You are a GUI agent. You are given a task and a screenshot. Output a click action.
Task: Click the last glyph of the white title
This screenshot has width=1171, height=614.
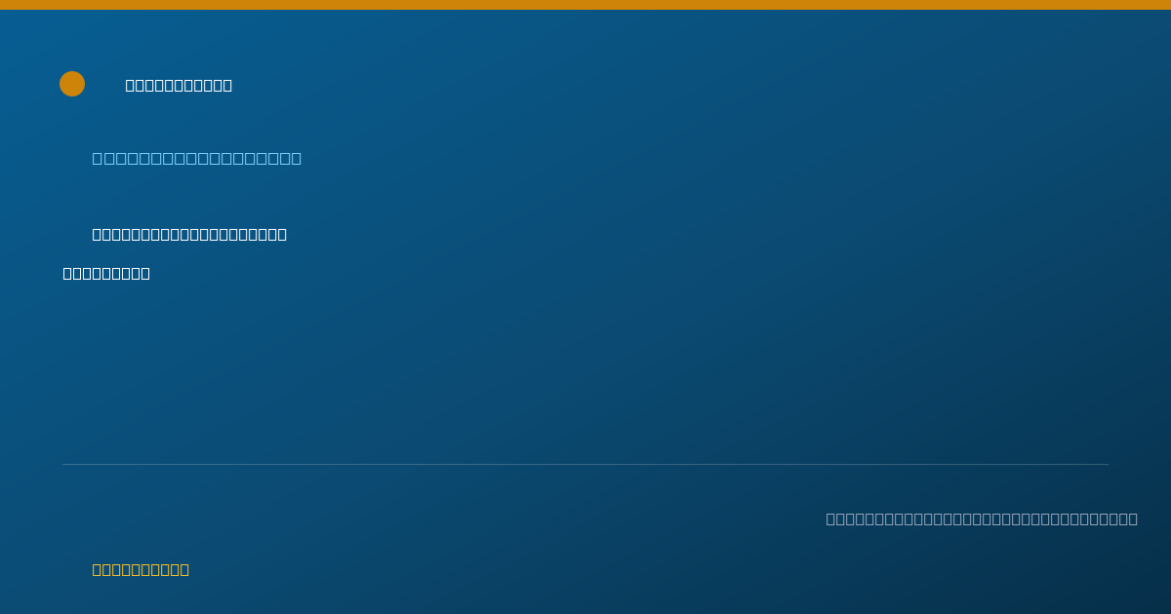227,85
